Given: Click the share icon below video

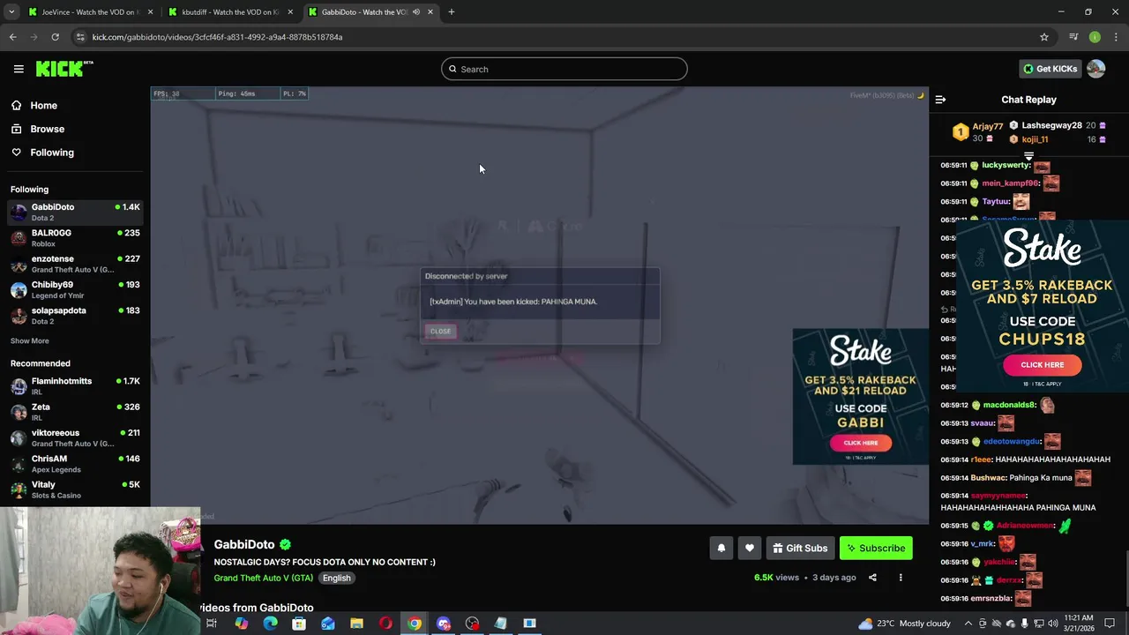Looking at the screenshot, I should pyautogui.click(x=872, y=578).
